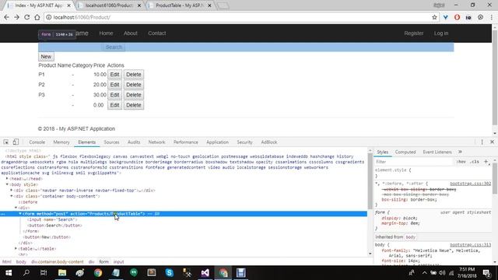Click the Register link
Viewport: 498px width, 280px height.
tap(414, 33)
